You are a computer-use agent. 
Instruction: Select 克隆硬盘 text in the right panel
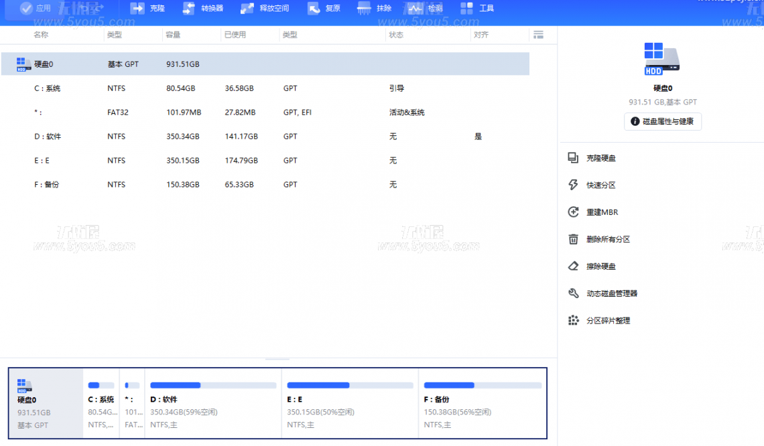point(600,158)
